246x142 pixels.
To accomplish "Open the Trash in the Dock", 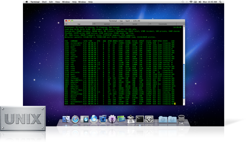I will pyautogui.click(x=181, y=119).
